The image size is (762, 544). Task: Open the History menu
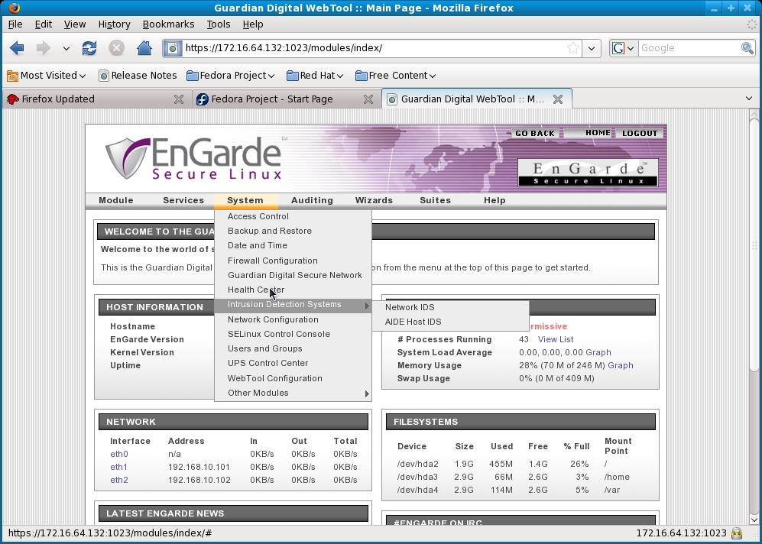coord(114,24)
